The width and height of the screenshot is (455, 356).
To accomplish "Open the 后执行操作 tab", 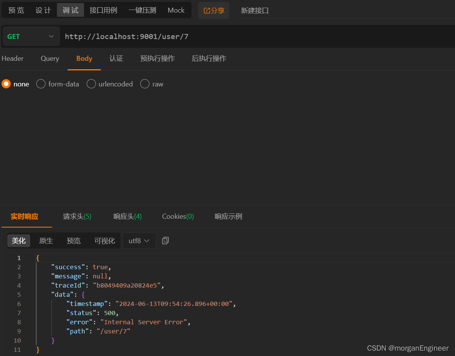I will (209, 59).
